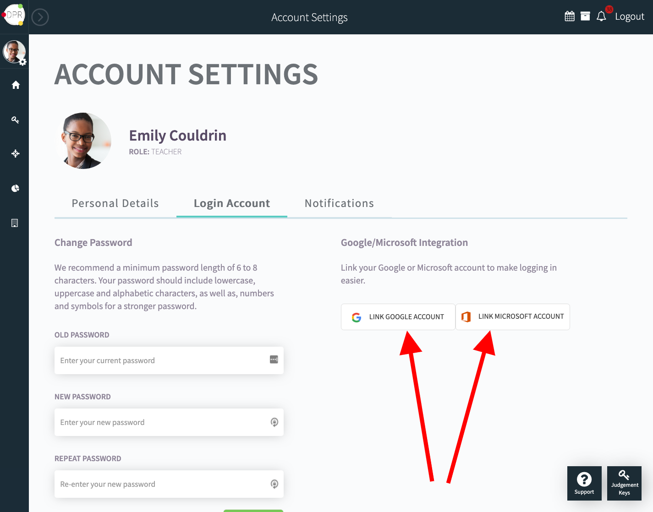
Task: Switch to the Notifications tab
Action: [339, 203]
